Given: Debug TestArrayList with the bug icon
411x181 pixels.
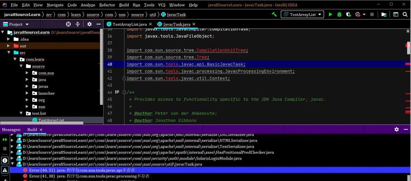Looking at the screenshot, I should (339, 14).
